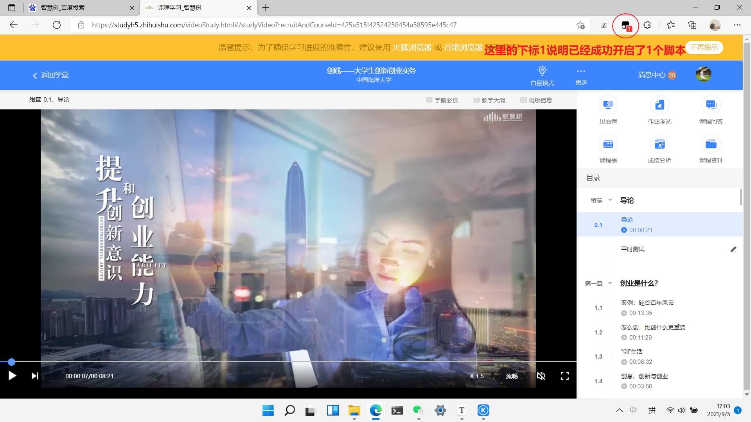Unmute the video volume icon
Screen dimensions: 751x422
pyautogui.click(x=541, y=376)
